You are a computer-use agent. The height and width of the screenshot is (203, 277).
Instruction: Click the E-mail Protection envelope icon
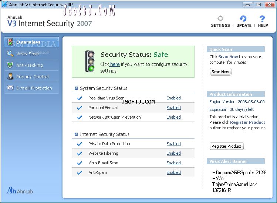pos(10,88)
